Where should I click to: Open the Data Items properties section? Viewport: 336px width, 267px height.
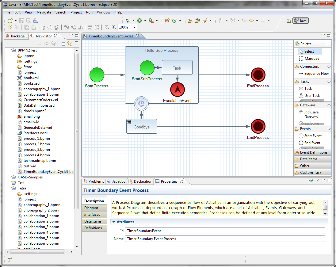click(x=93, y=221)
